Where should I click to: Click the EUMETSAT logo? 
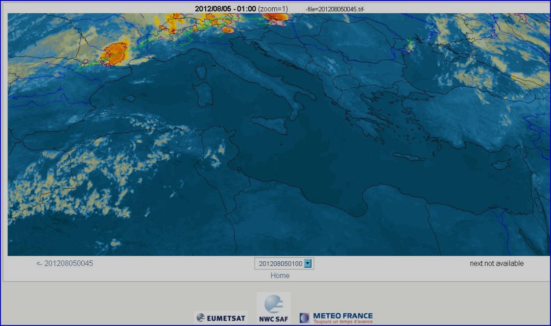(221, 318)
